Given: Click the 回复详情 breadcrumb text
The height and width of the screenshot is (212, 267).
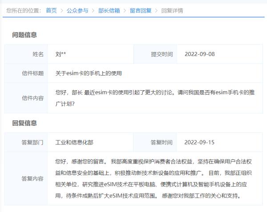Looking at the screenshot, I should coord(172,10).
